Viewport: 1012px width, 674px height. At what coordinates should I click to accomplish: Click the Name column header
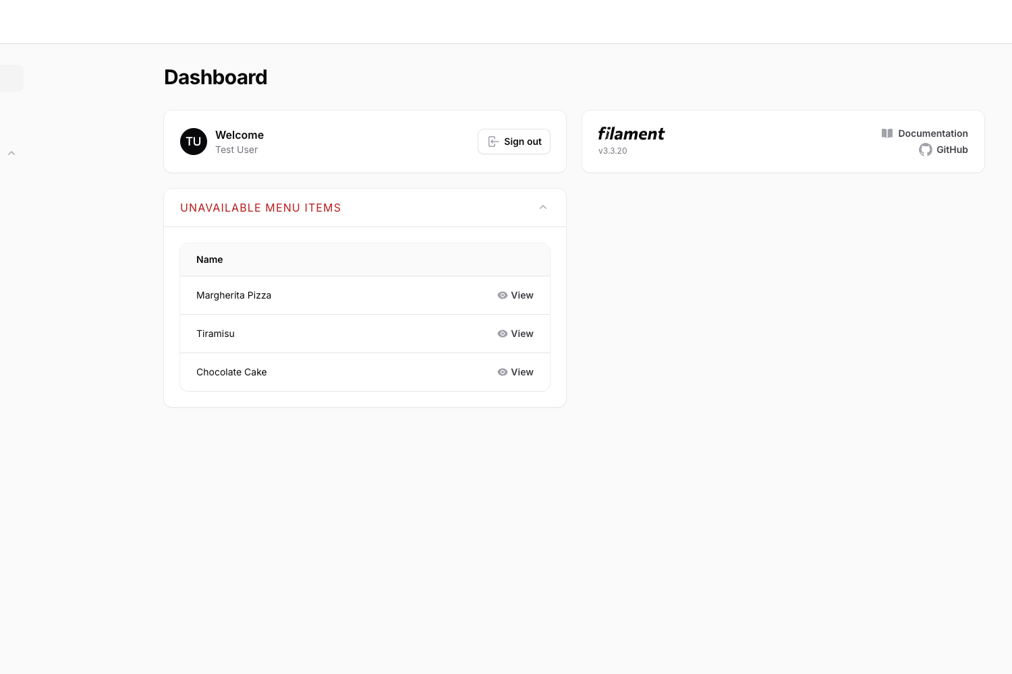coord(209,259)
